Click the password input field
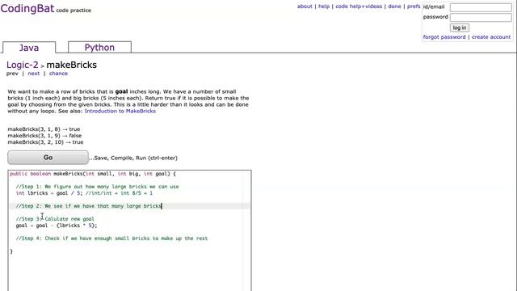This screenshot has width=517, height=291. 481,17
